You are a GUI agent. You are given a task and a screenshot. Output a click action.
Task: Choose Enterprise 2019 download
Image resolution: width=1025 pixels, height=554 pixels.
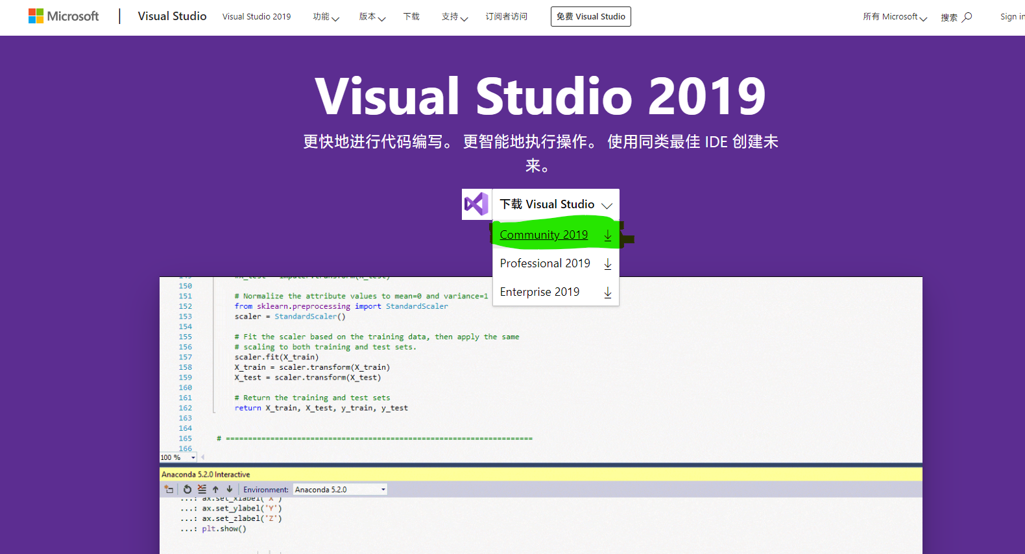coord(556,292)
